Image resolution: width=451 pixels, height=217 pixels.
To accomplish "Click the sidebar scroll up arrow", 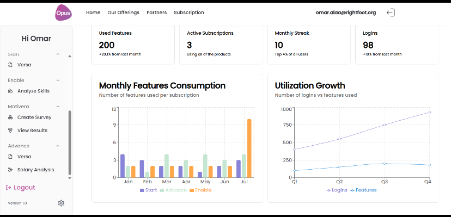I will (70, 56).
